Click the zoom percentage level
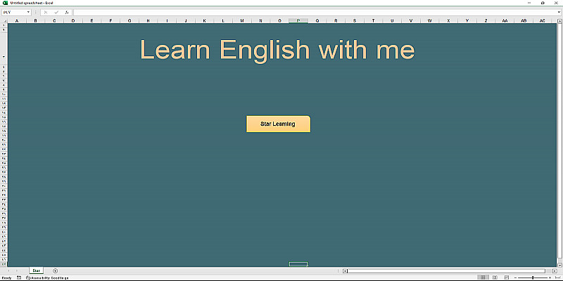Image resolution: width=563 pixels, height=281 pixels. pyautogui.click(x=557, y=277)
